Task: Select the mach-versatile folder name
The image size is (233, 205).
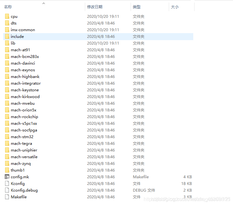Action: (x=24, y=157)
